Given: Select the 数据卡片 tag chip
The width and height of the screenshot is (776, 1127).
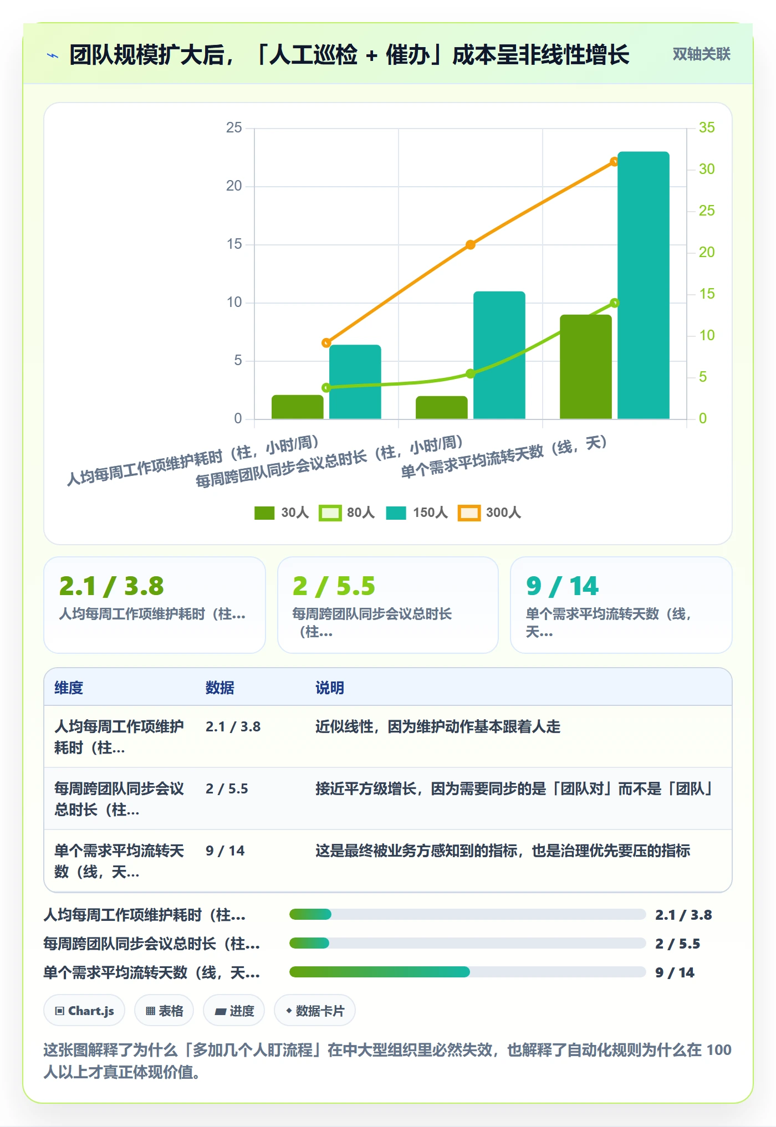Looking at the screenshot, I should [x=315, y=1011].
